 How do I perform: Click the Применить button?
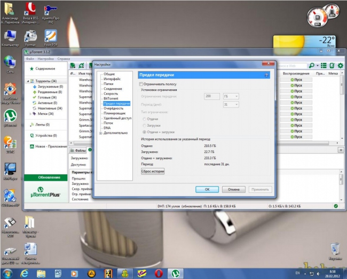pyautogui.click(x=260, y=189)
